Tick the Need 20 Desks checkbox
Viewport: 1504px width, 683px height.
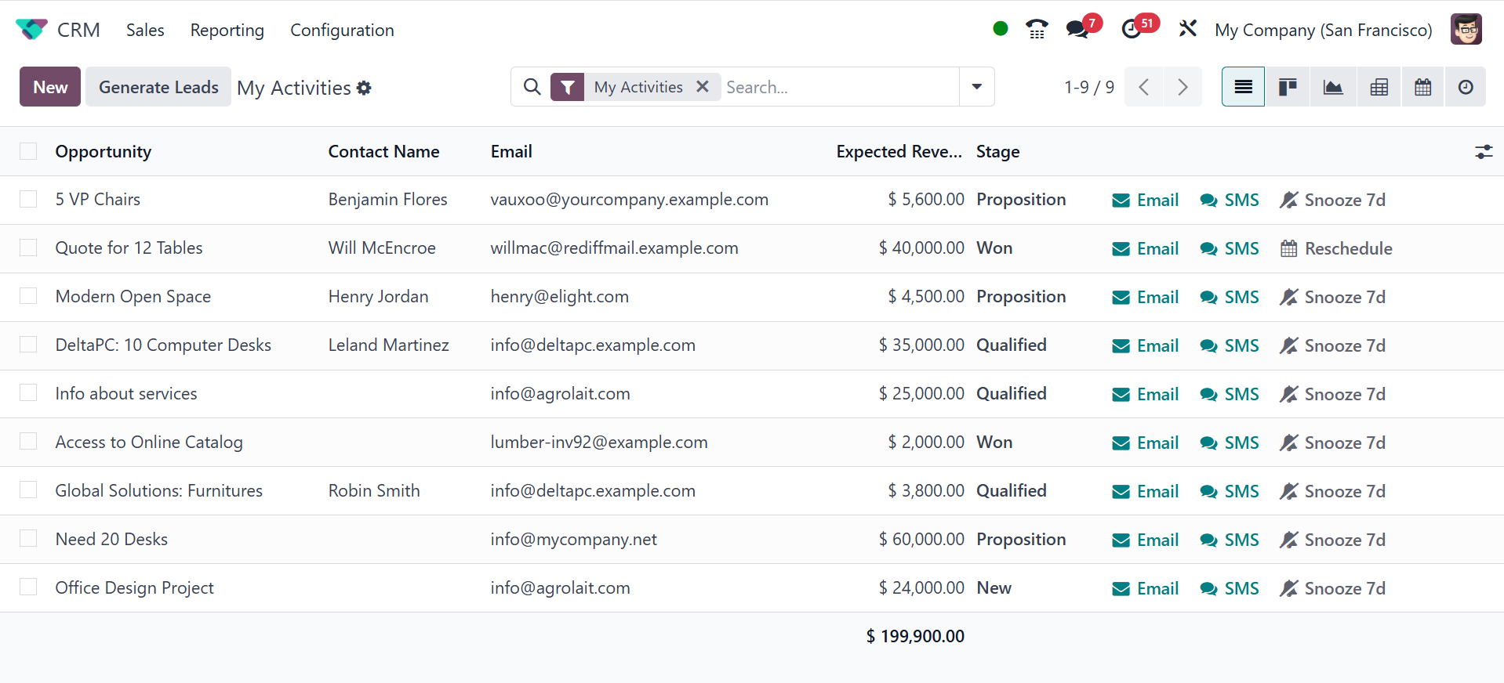(28, 539)
